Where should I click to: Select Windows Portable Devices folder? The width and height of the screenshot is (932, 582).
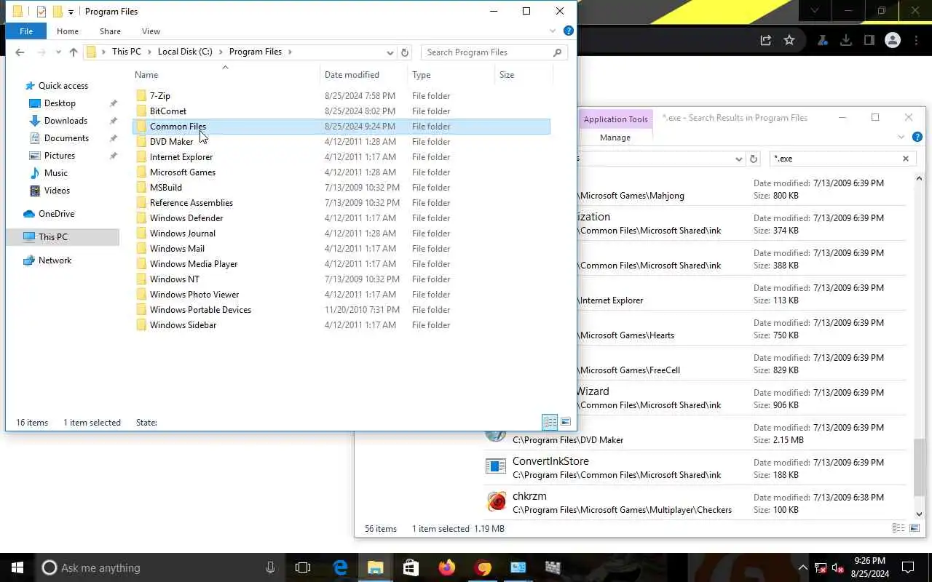click(342, 310)
